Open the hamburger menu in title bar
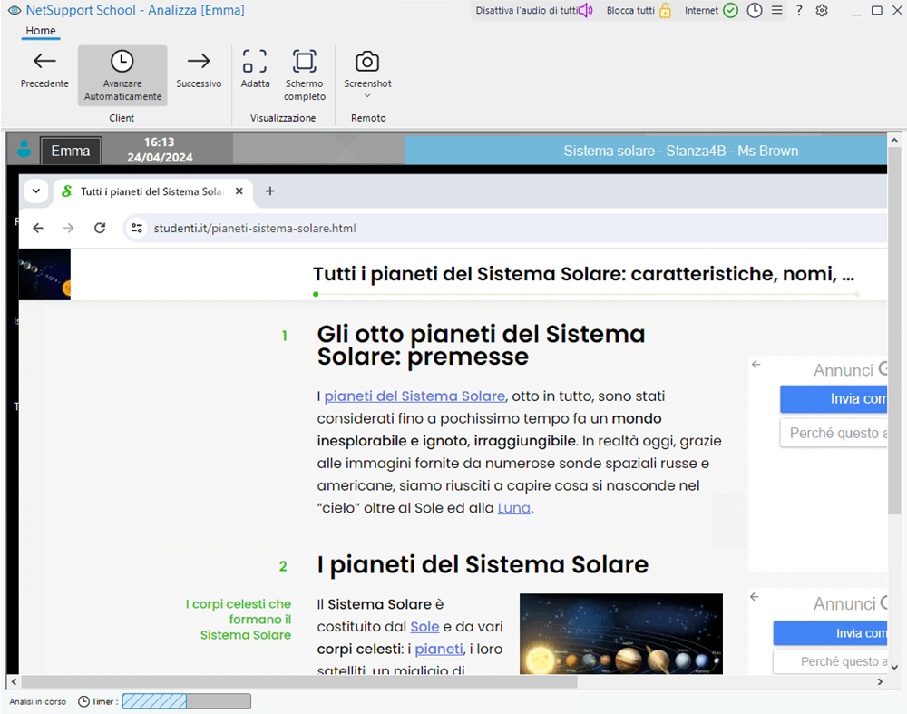This screenshot has height=714, width=907. tap(777, 11)
